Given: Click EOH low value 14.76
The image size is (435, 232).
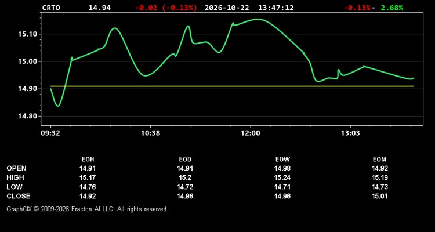Looking at the screenshot, I should 88,187.
